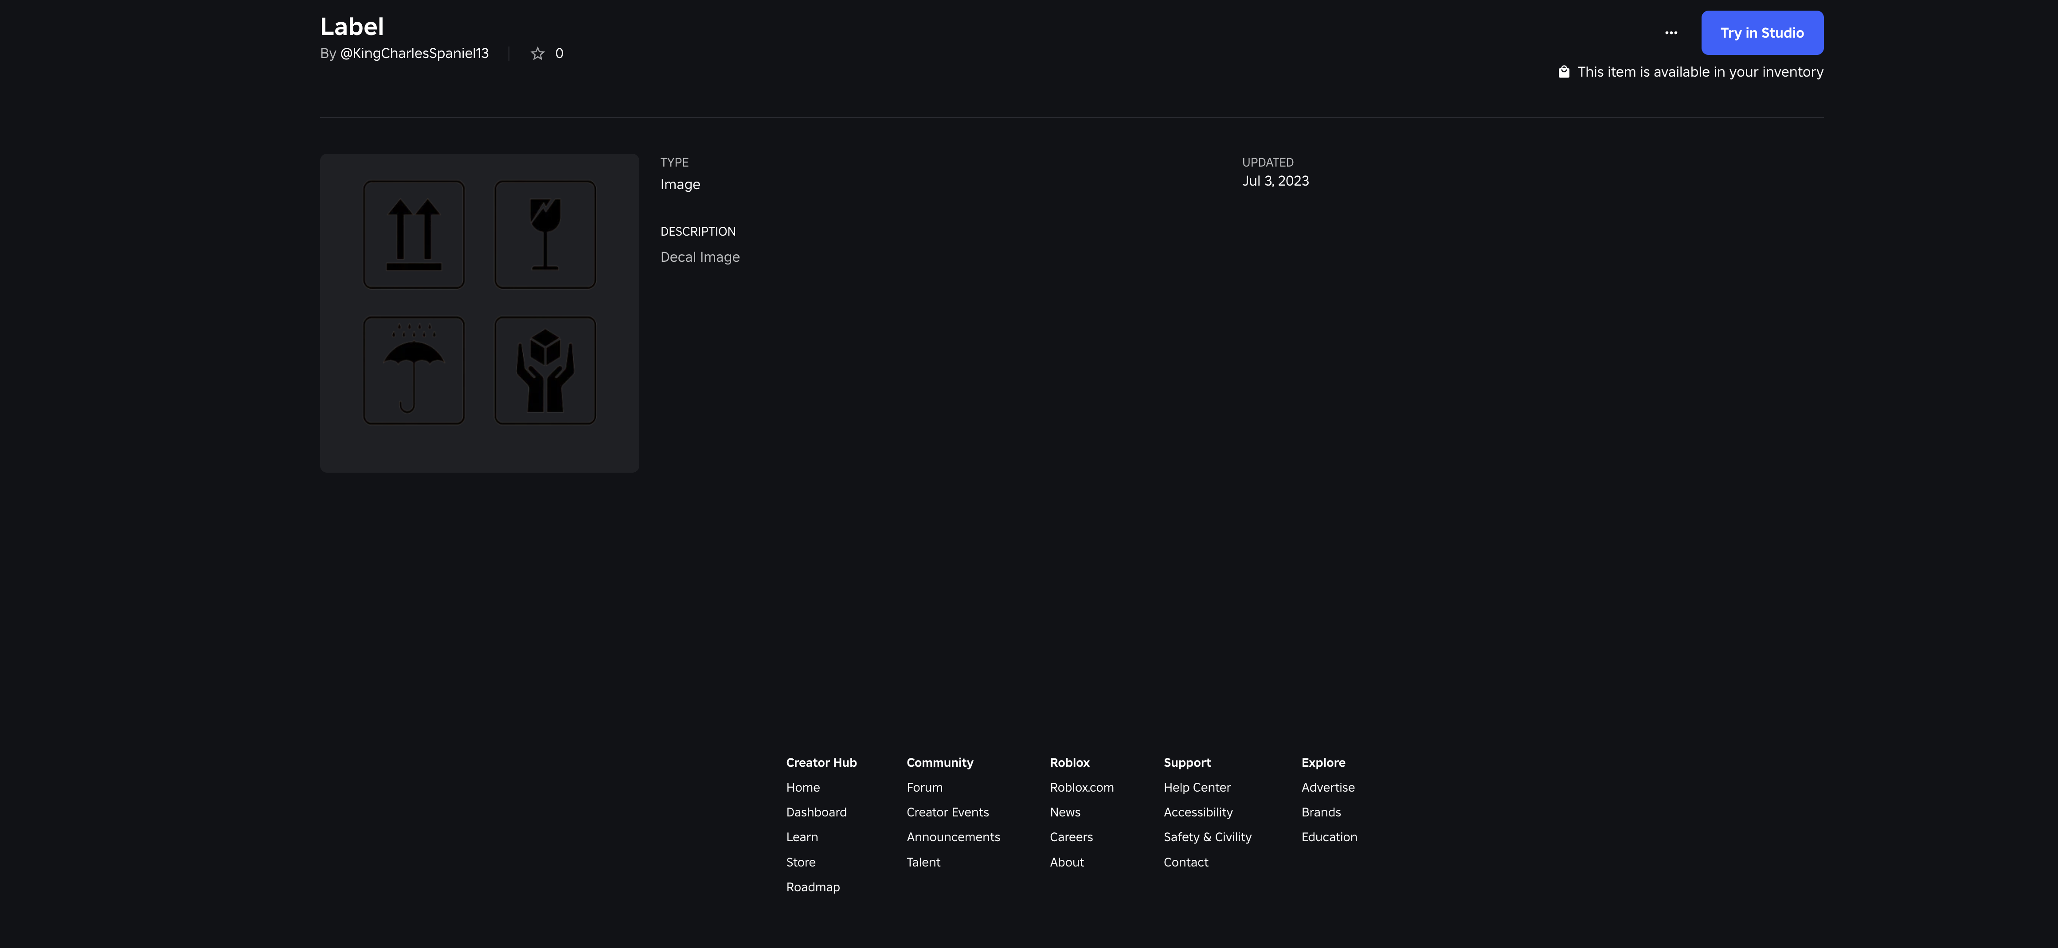This screenshot has height=948, width=2058.
Task: Click the Try in Studio button
Action: [1761, 33]
